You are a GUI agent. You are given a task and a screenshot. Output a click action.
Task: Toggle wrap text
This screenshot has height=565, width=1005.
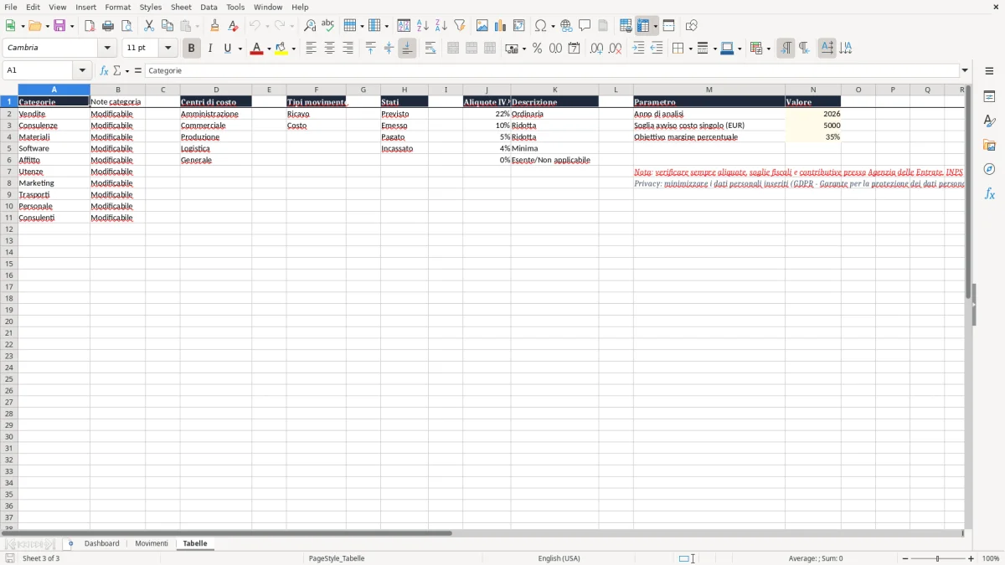pos(430,49)
